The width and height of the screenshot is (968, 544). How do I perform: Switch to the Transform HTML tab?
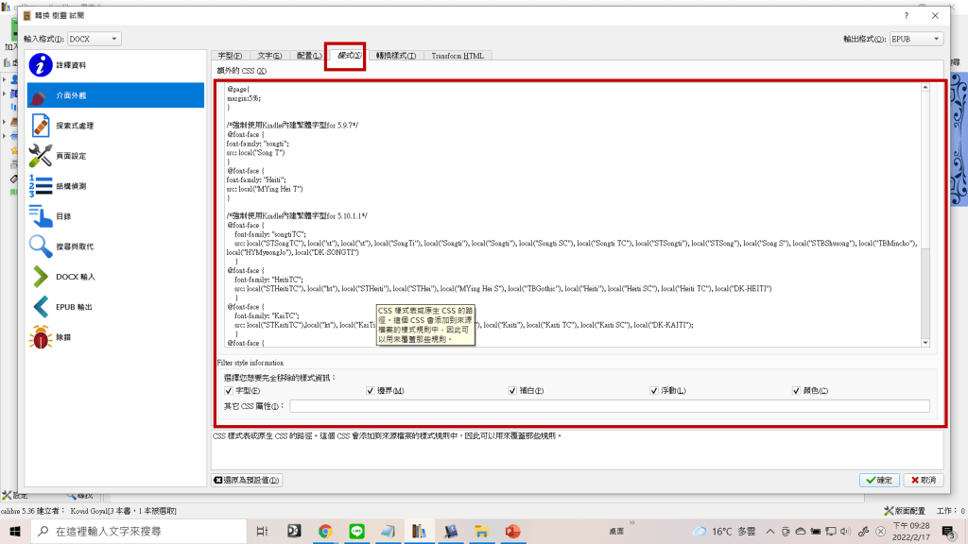458,56
